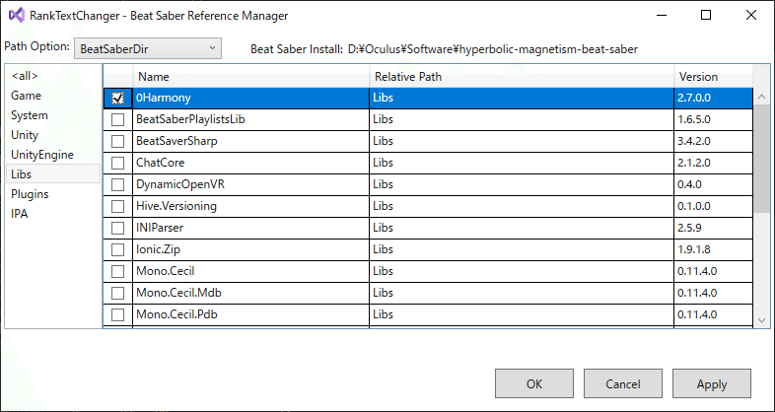Open the Path Option dropdown

click(148, 47)
